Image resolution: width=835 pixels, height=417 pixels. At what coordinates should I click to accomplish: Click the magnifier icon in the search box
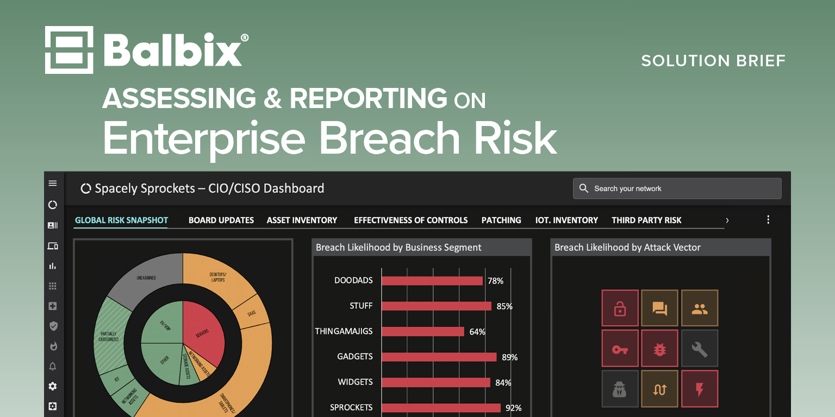pyautogui.click(x=584, y=188)
